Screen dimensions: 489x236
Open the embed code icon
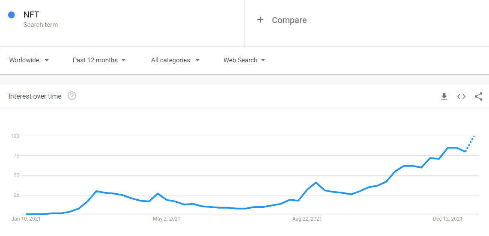pos(461,96)
